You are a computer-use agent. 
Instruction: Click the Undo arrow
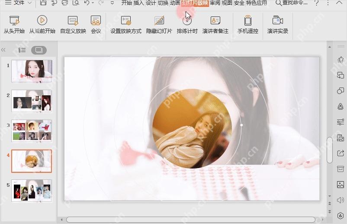coord(87,3)
